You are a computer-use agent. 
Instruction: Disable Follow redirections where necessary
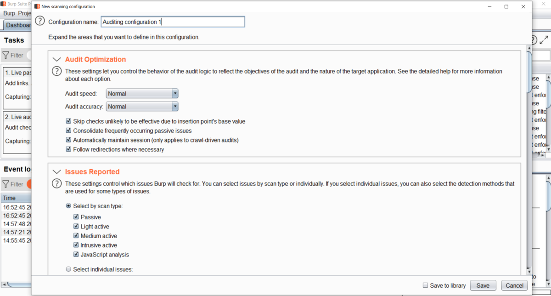click(x=69, y=149)
